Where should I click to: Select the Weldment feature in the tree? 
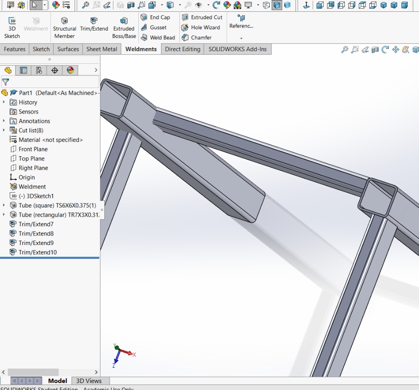click(27, 186)
